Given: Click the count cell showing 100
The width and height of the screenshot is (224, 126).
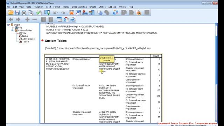Looking at the screenshot, I should (158, 90).
